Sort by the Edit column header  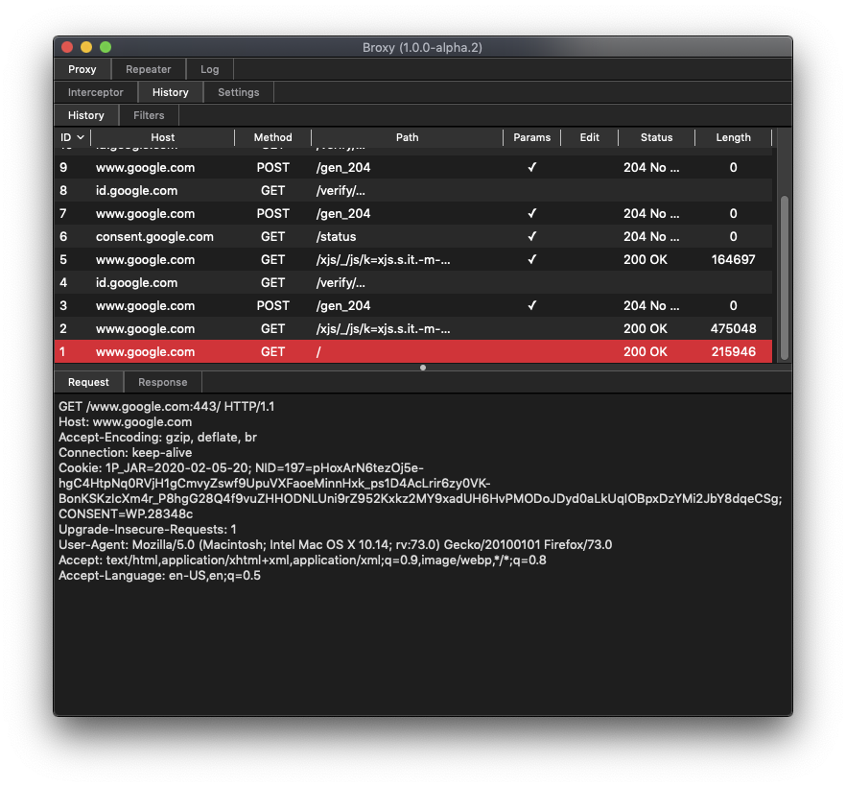coord(590,137)
